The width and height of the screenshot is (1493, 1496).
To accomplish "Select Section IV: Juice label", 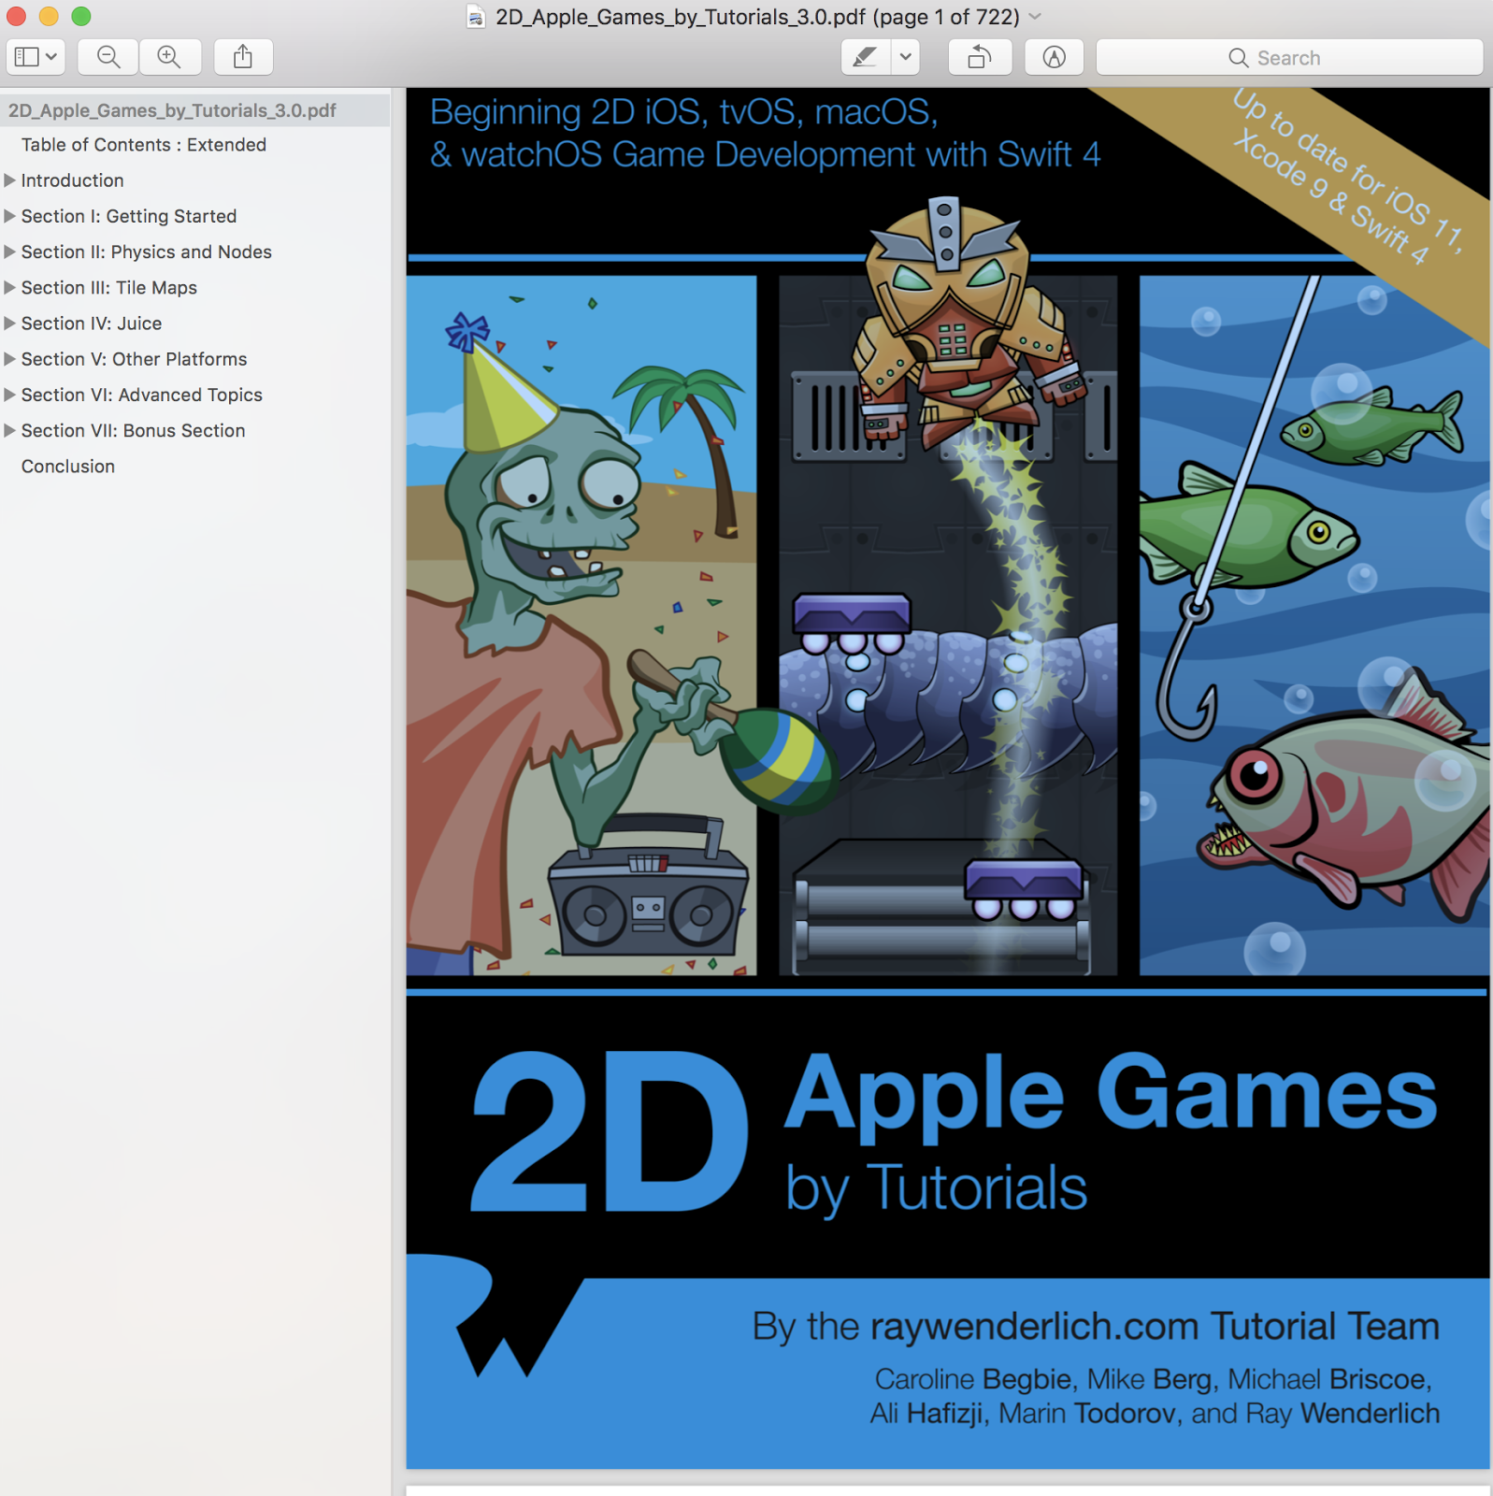I will tap(92, 324).
